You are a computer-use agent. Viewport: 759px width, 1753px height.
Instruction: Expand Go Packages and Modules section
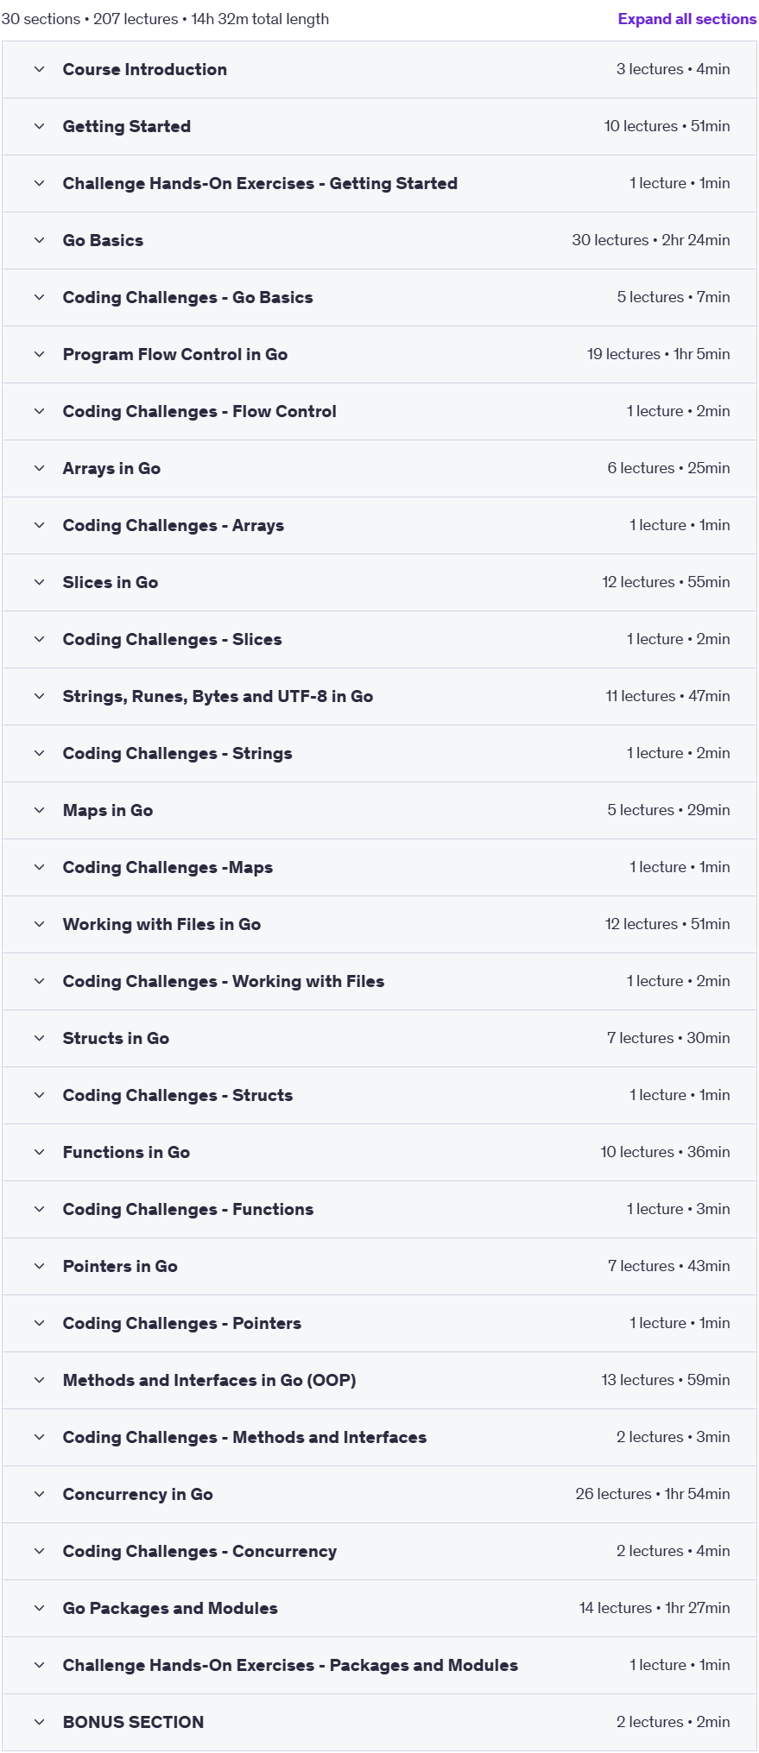coord(379,1608)
